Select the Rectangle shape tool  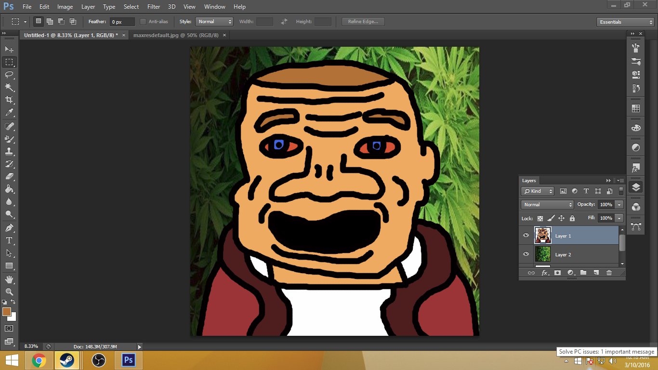9,265
